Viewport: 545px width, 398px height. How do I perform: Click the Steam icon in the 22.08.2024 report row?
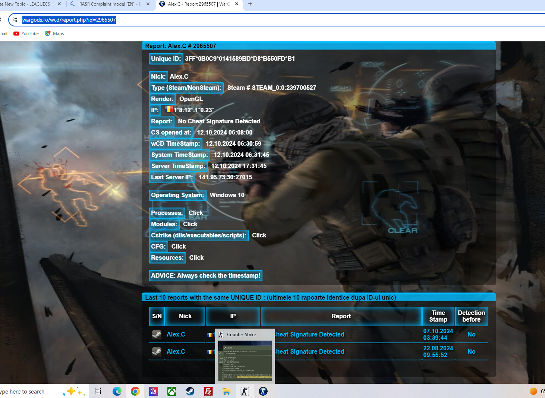(x=157, y=352)
